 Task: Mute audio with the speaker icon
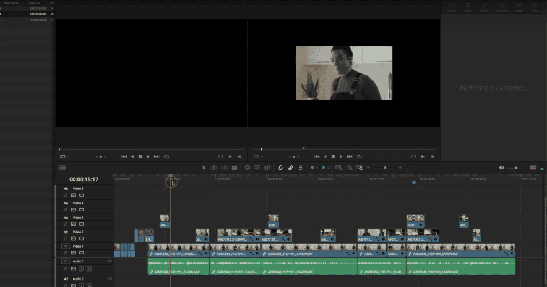tap(501, 168)
